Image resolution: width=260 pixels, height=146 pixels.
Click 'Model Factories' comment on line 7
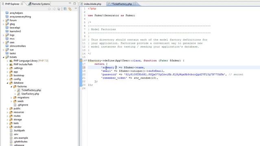click(x=103, y=29)
